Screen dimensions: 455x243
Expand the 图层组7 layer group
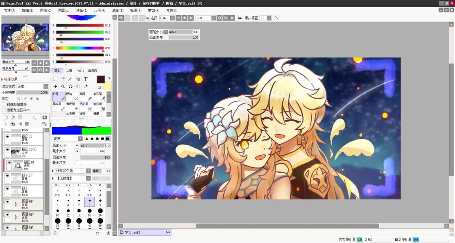[x=16, y=204]
